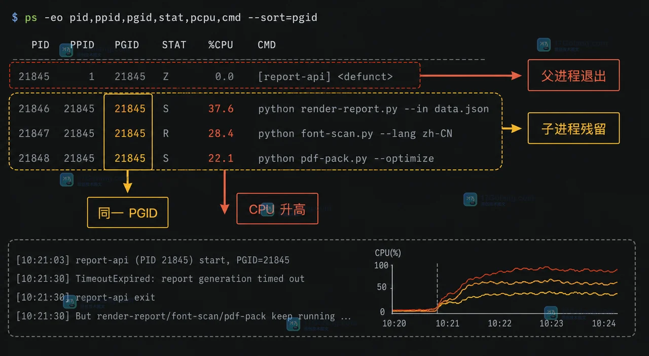Click python font-scan.py --lang zh-CN

pos(355,133)
